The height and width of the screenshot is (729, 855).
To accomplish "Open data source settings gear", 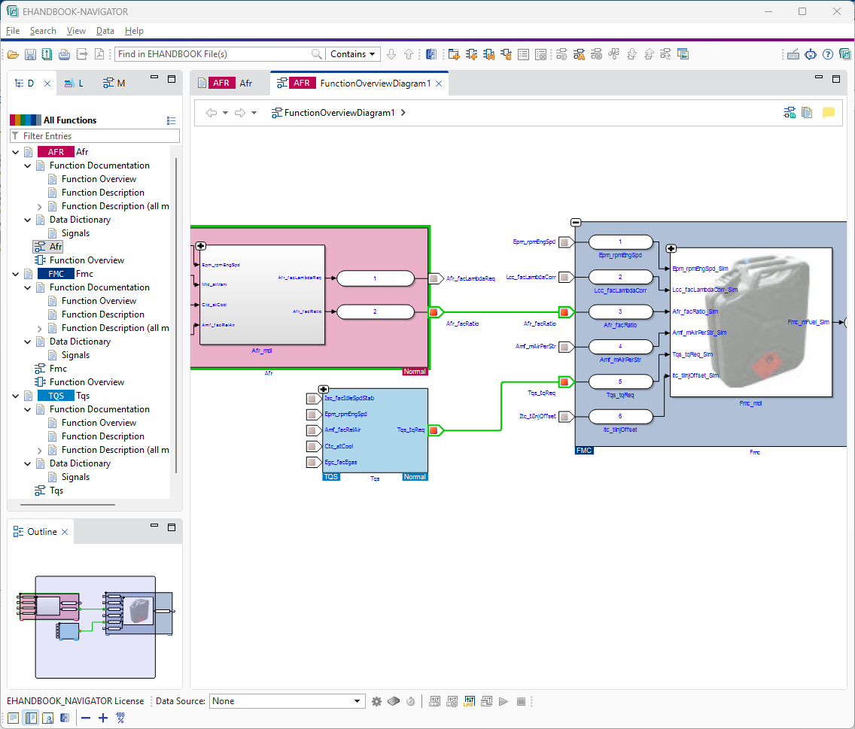I will point(377,701).
